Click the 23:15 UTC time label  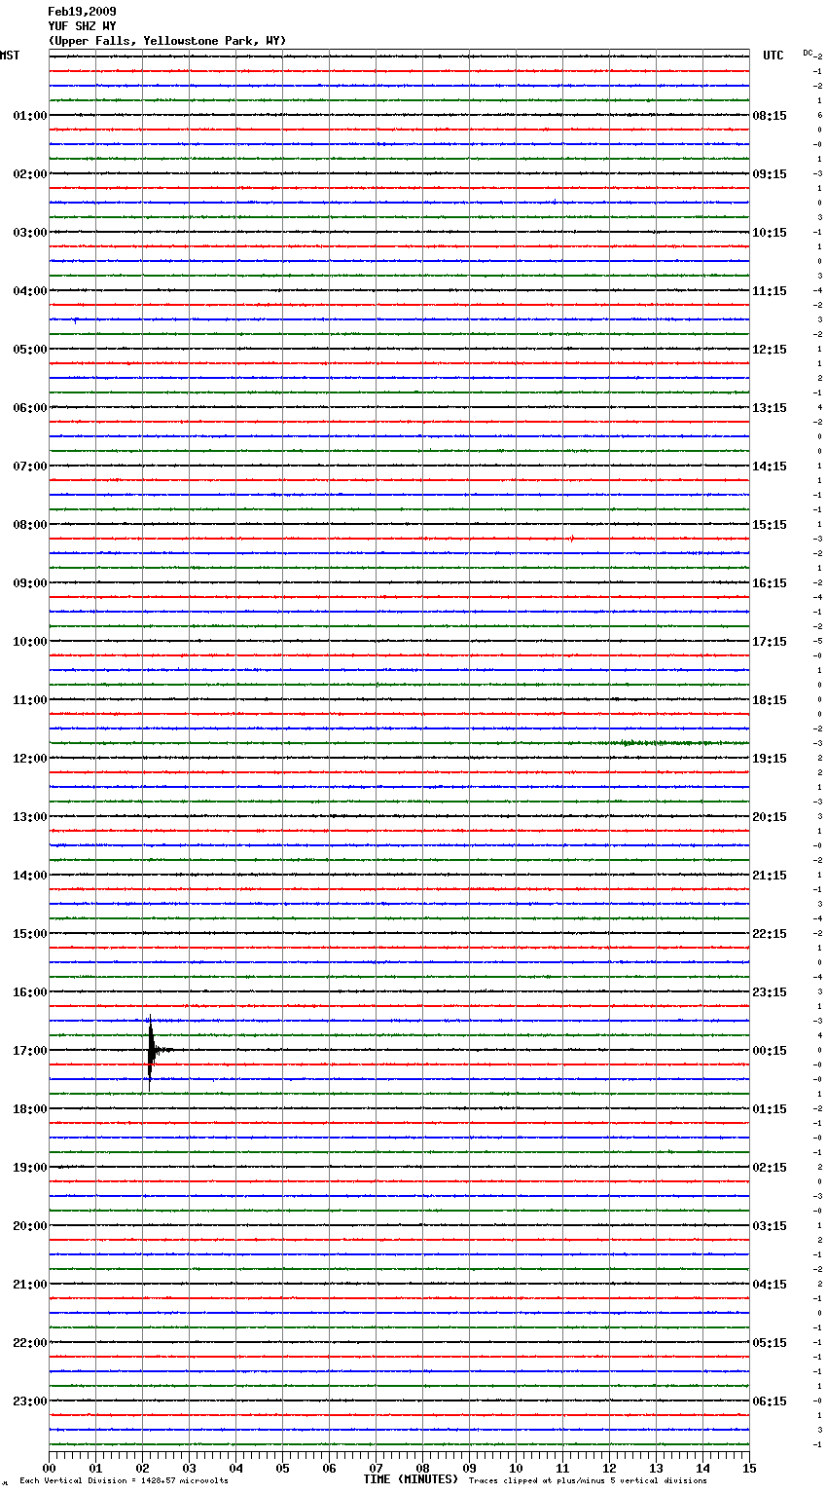click(770, 992)
